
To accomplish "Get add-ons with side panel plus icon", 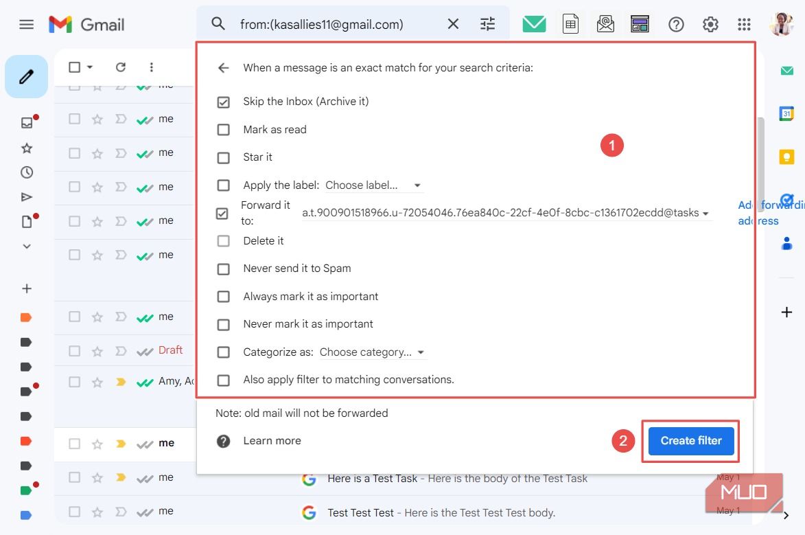I will pos(786,311).
